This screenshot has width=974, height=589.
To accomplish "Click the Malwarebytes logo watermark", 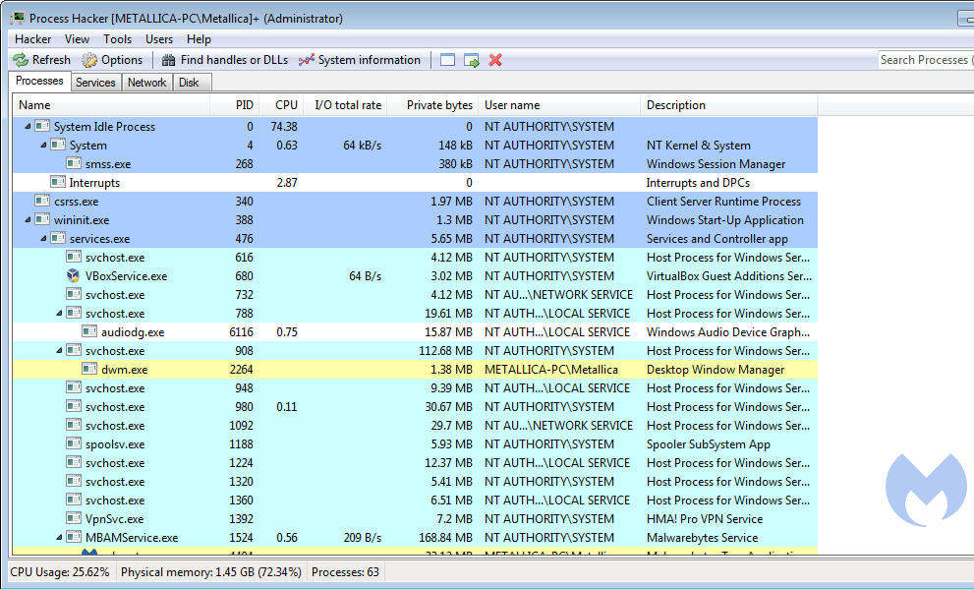I will [x=925, y=491].
